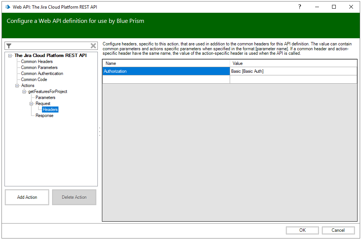Collapse the Actions tree node
The width and height of the screenshot is (362, 240).
click(17, 85)
